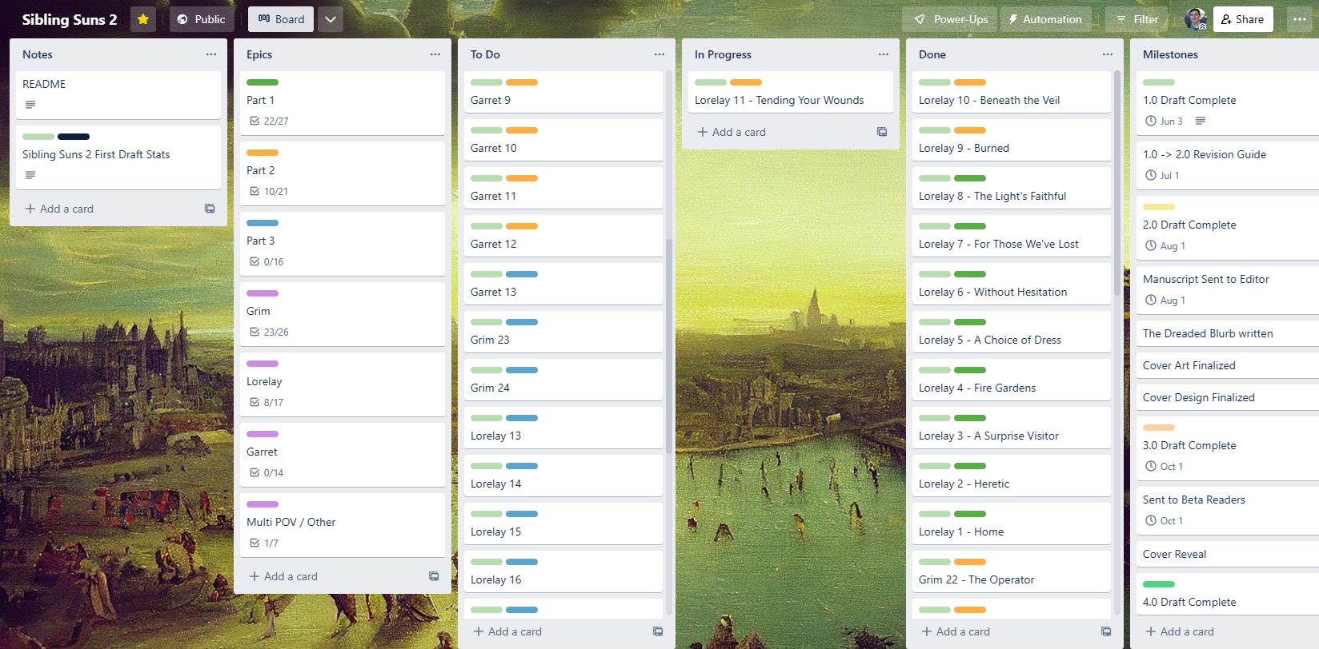The width and height of the screenshot is (1319, 649).
Task: Create a card from template in the Notes list
Action: click(210, 209)
